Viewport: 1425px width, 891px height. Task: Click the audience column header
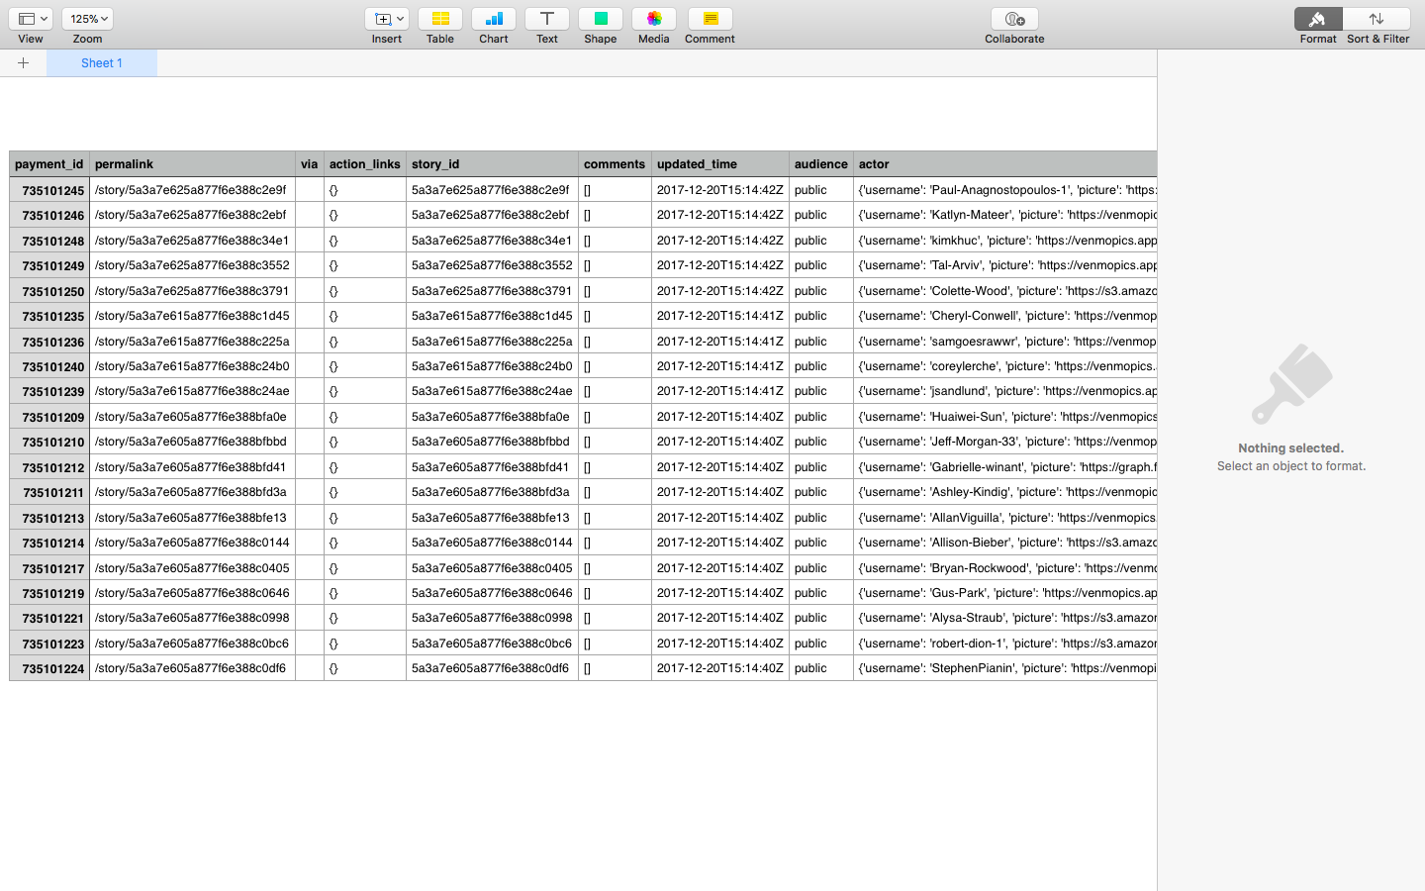pyautogui.click(x=820, y=163)
